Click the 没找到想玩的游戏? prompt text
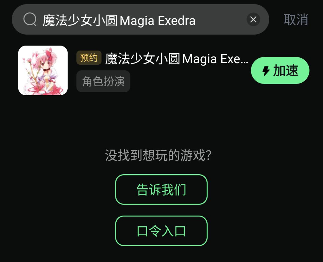The image size is (323, 262). 158,155
